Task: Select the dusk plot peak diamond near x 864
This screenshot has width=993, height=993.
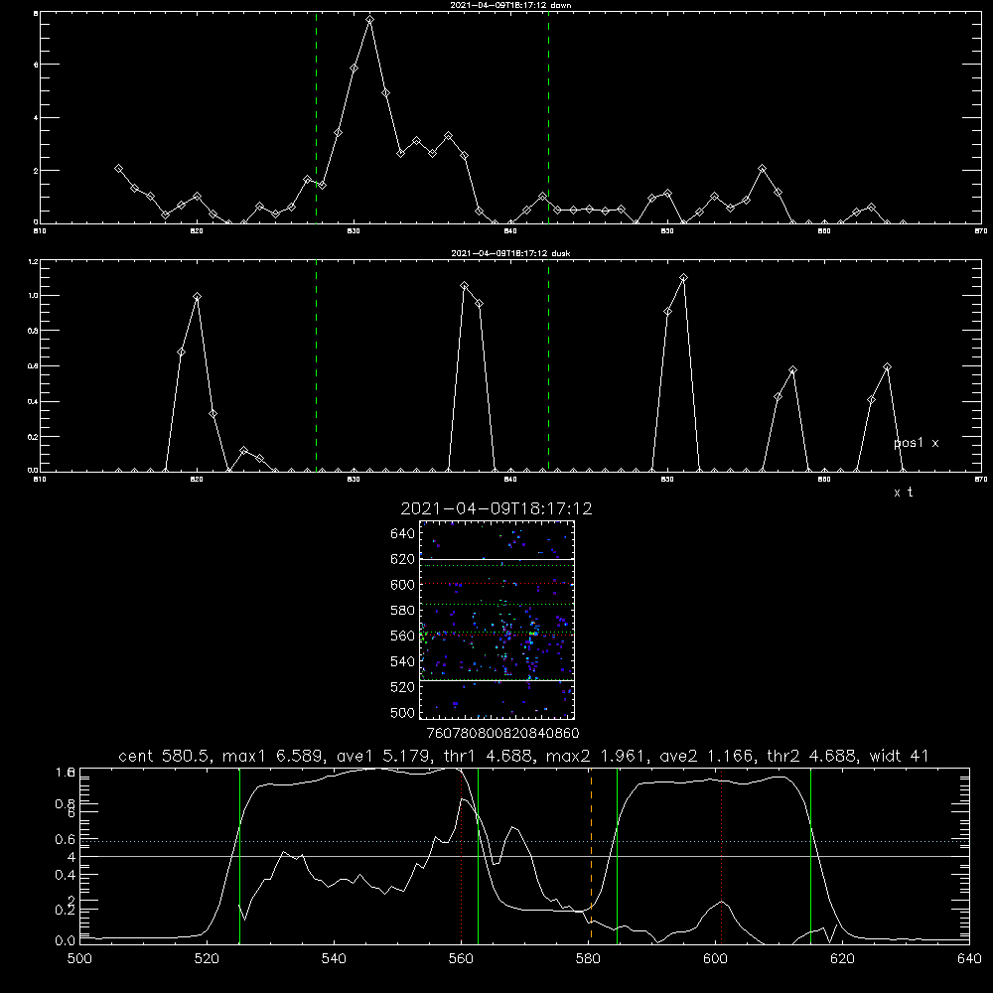Action: (x=887, y=366)
